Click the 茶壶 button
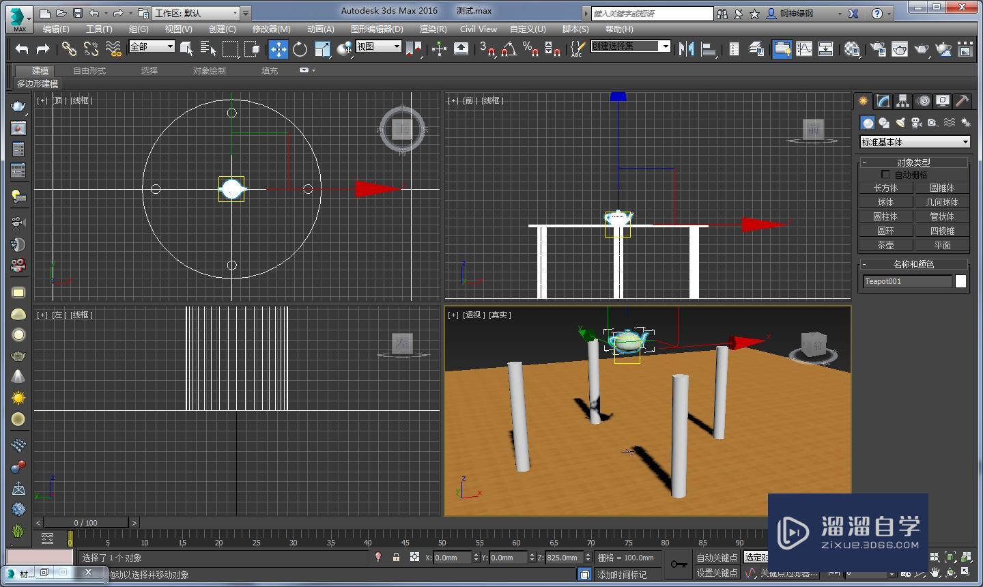This screenshot has height=587, width=983. (x=885, y=245)
